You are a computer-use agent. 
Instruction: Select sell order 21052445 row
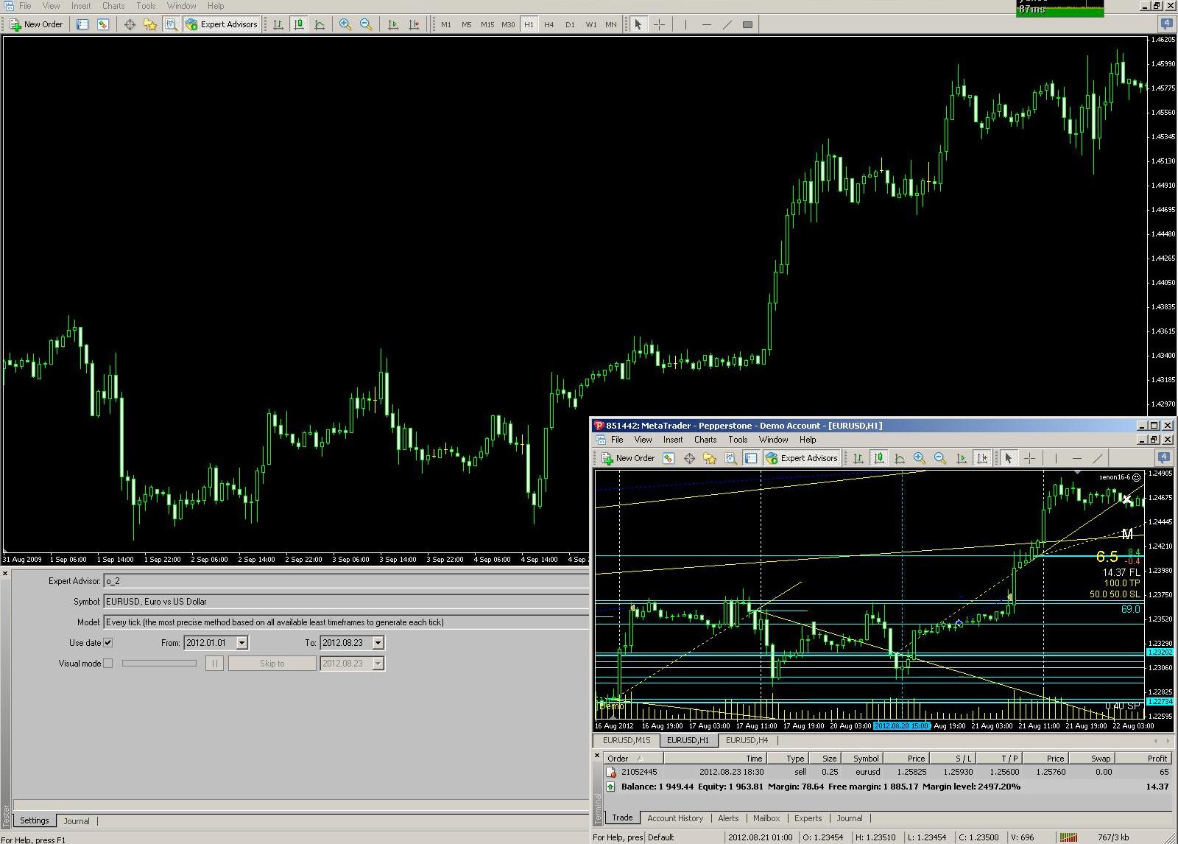[888, 772]
